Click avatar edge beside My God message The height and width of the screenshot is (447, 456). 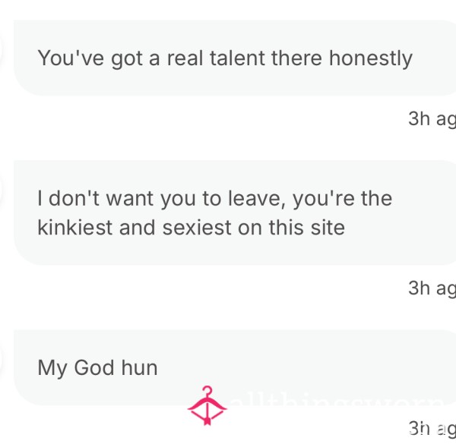coord(2,360)
